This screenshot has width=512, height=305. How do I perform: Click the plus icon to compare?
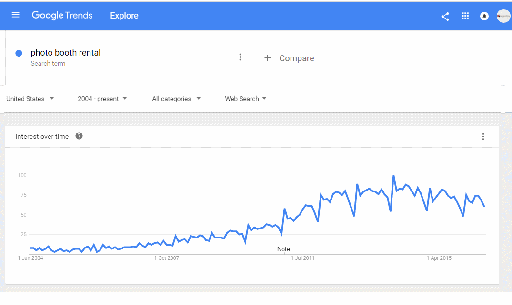pos(267,58)
